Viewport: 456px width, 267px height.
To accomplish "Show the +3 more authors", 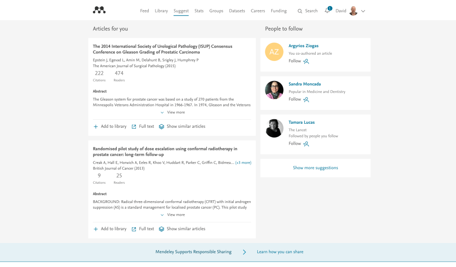I will click(x=243, y=163).
